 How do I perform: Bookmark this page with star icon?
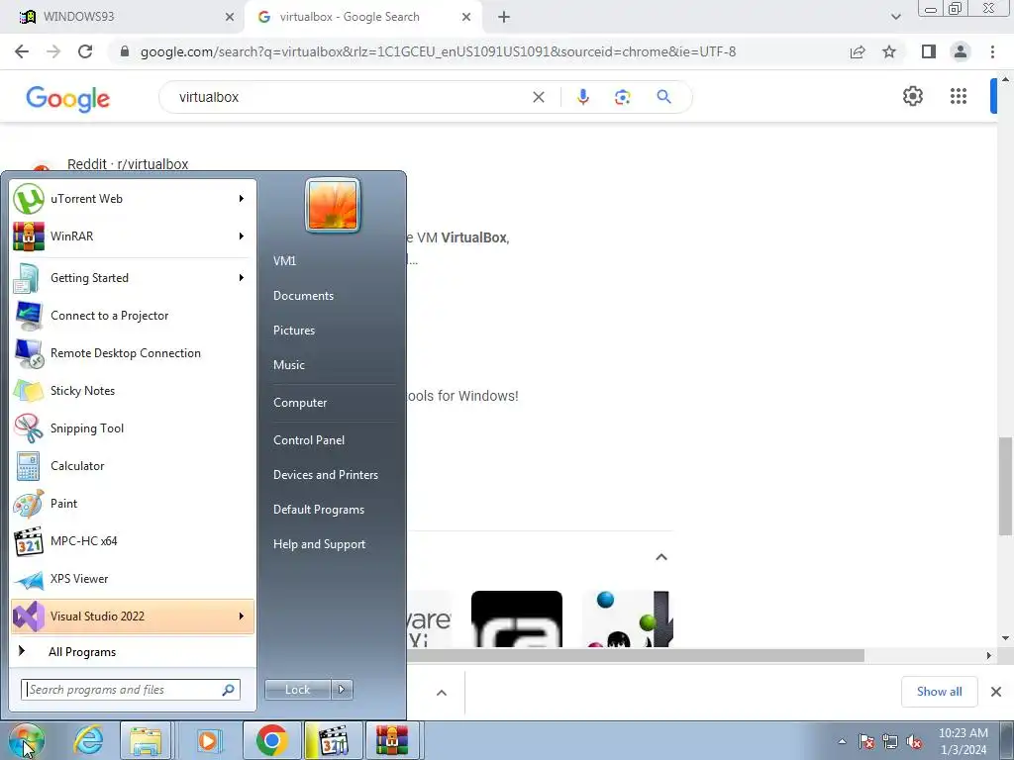coord(889,51)
